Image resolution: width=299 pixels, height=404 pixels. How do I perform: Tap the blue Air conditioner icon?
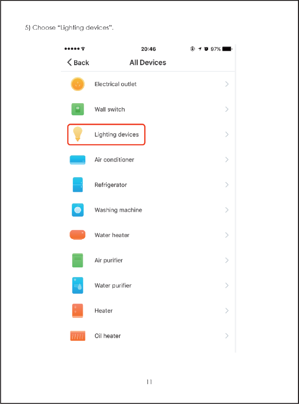(78, 160)
